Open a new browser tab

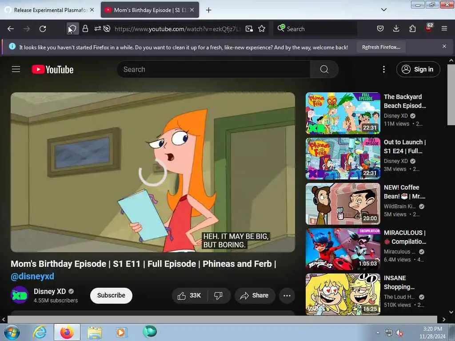tap(209, 10)
